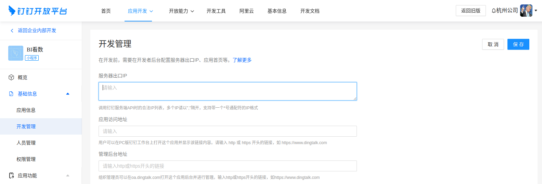Image resolution: width=542 pixels, height=184 pixels.
Task: Click the user avatar in top right
Action: click(x=526, y=11)
